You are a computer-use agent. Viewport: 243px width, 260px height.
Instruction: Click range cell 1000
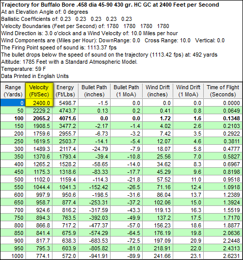[13, 256]
